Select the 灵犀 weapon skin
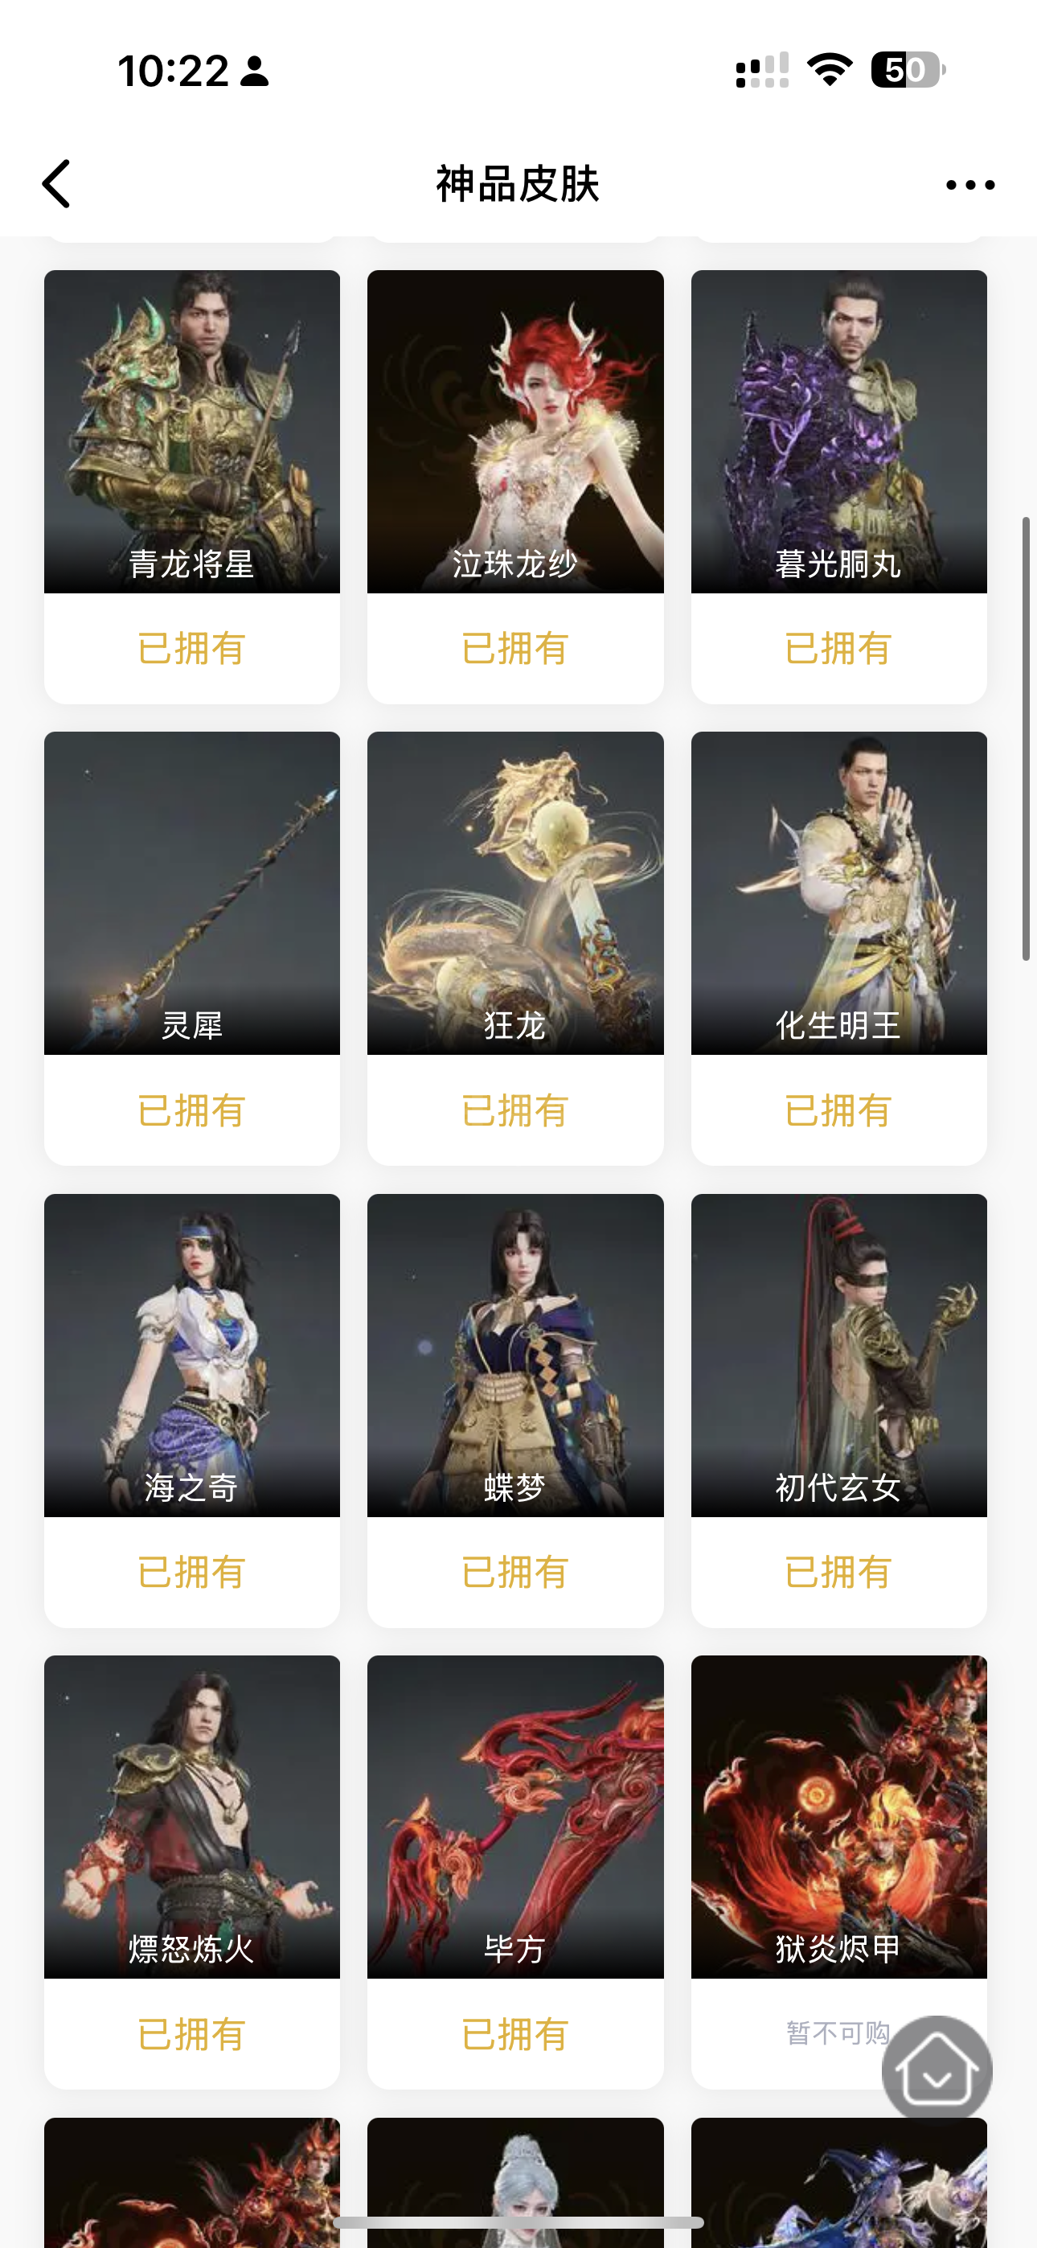Image resolution: width=1037 pixels, height=2248 pixels. click(192, 892)
